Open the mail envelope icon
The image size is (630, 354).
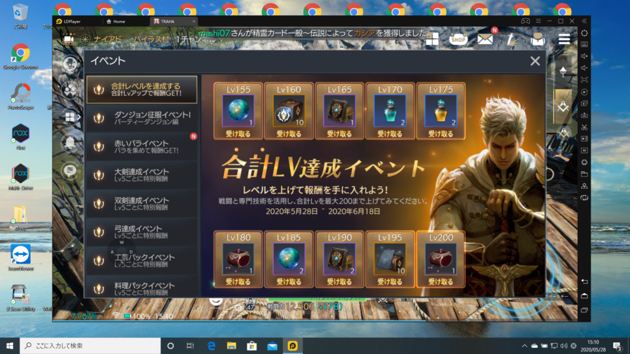tap(485, 39)
